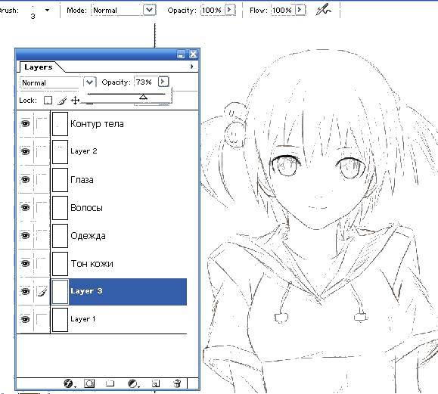Screen dimensions: 438x394
Task: Click the create new layer icon
Action: (155, 383)
